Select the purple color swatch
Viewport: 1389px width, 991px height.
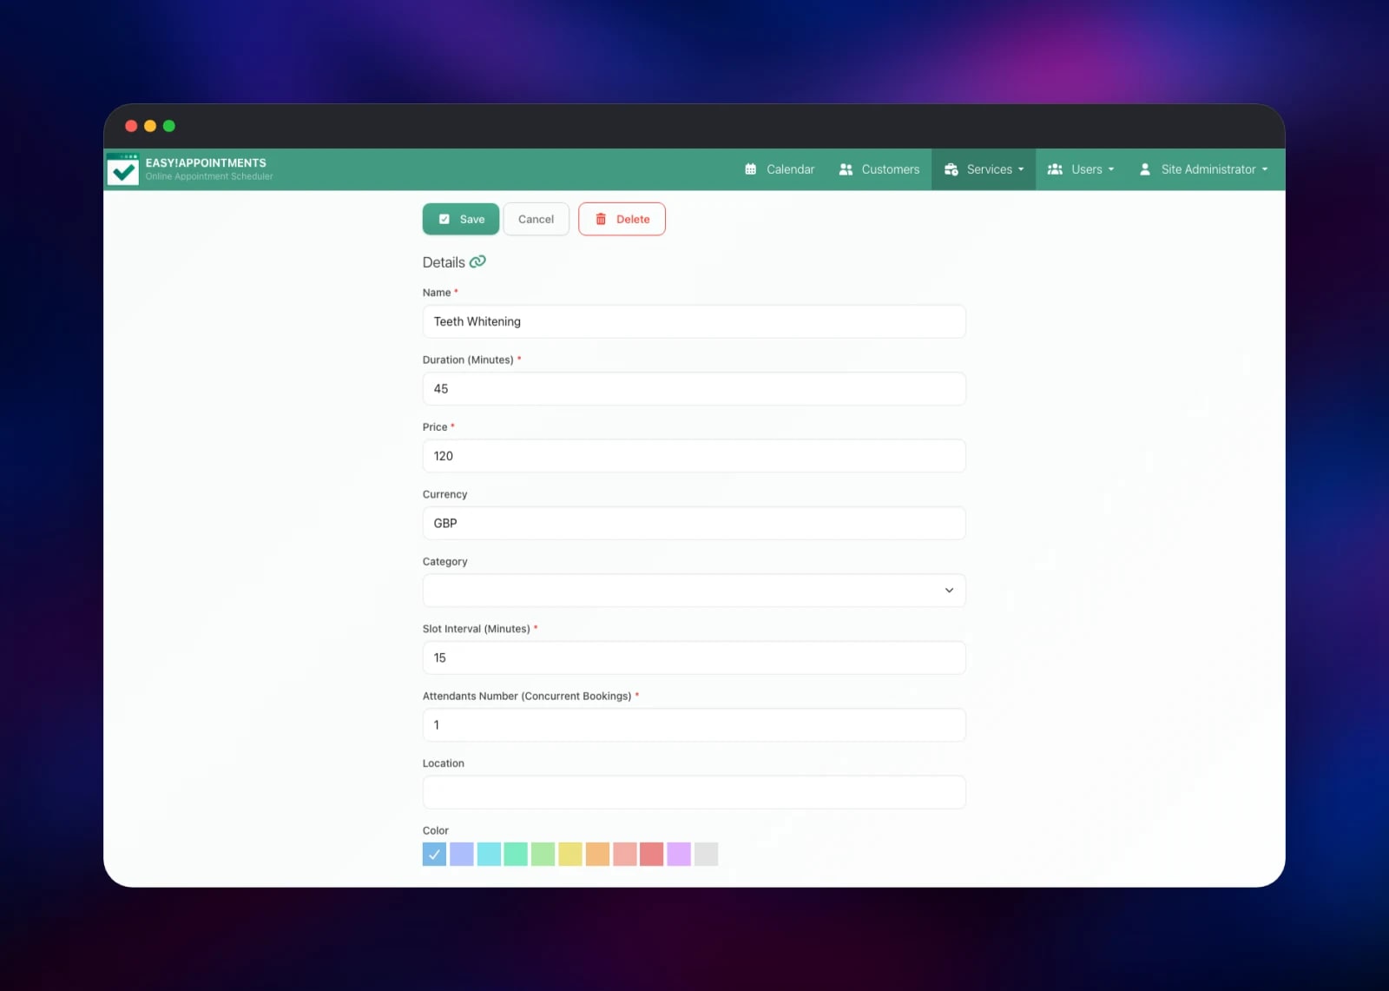tap(679, 854)
